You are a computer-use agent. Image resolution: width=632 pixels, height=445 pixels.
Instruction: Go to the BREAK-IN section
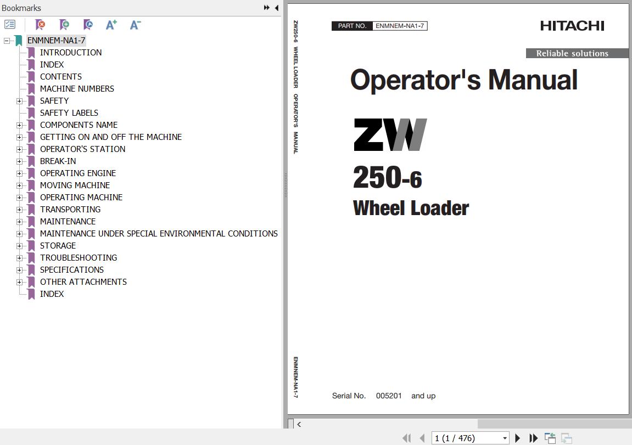point(58,161)
